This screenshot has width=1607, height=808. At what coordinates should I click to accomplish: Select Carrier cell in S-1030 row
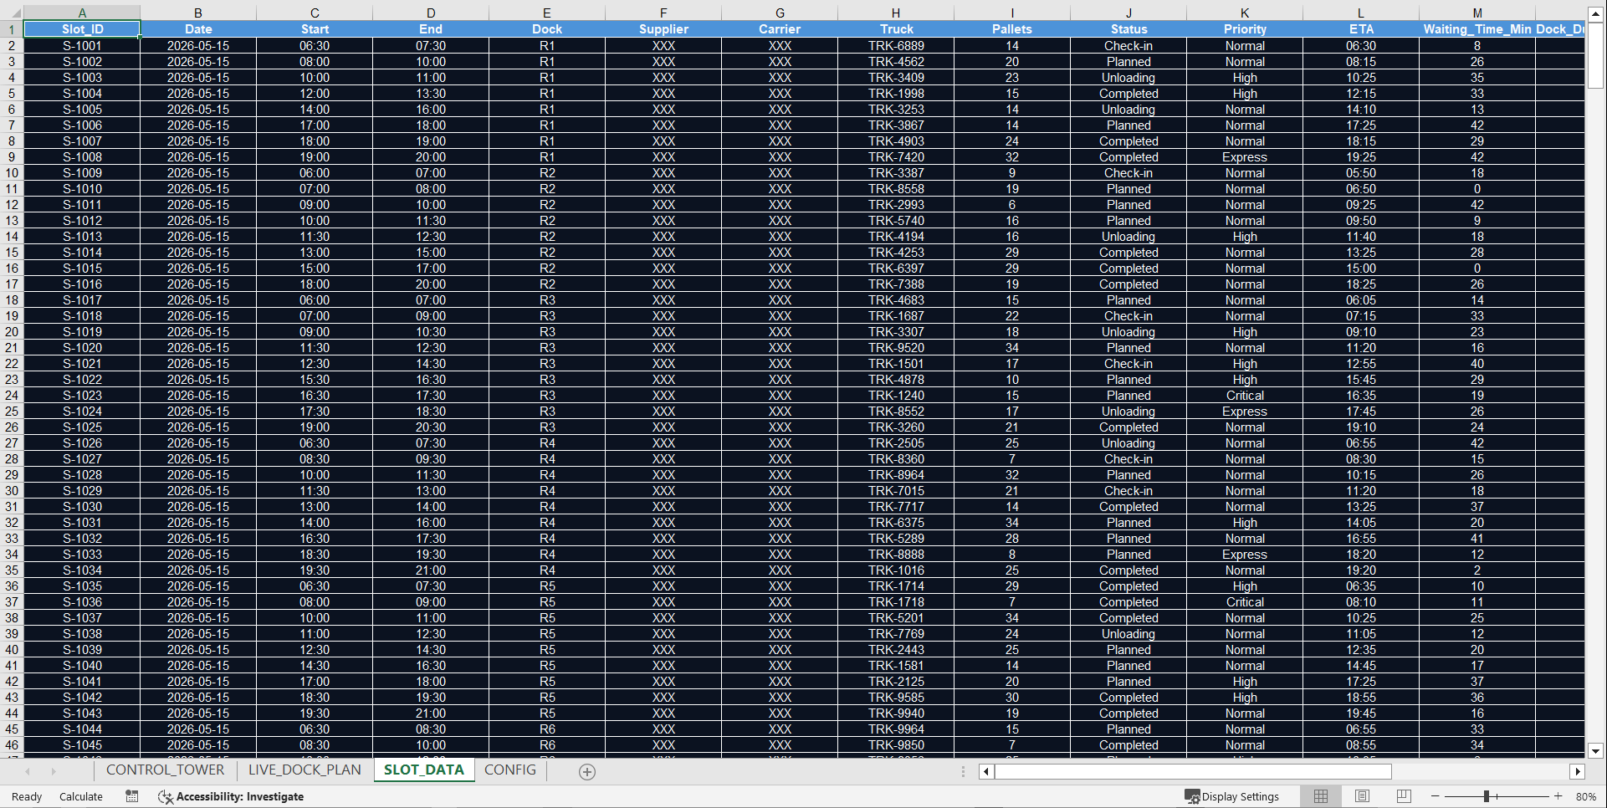(x=780, y=507)
